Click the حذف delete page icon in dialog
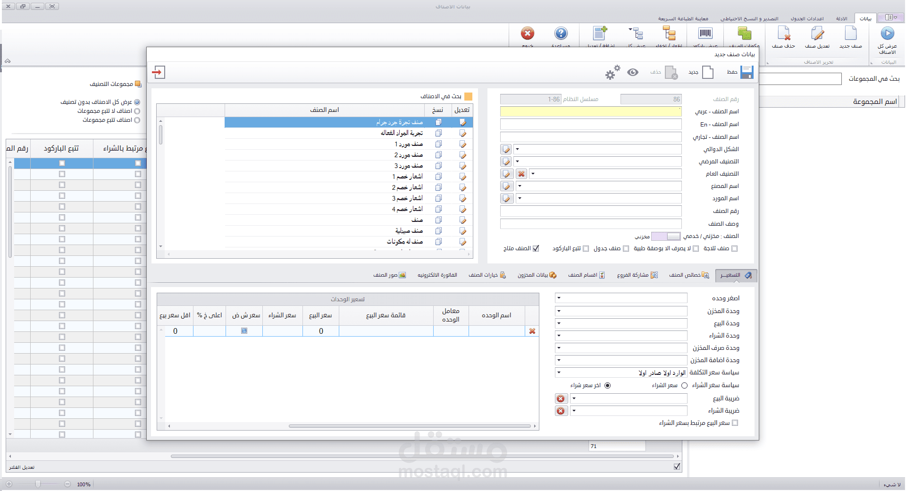This screenshot has height=491, width=906. [x=671, y=73]
